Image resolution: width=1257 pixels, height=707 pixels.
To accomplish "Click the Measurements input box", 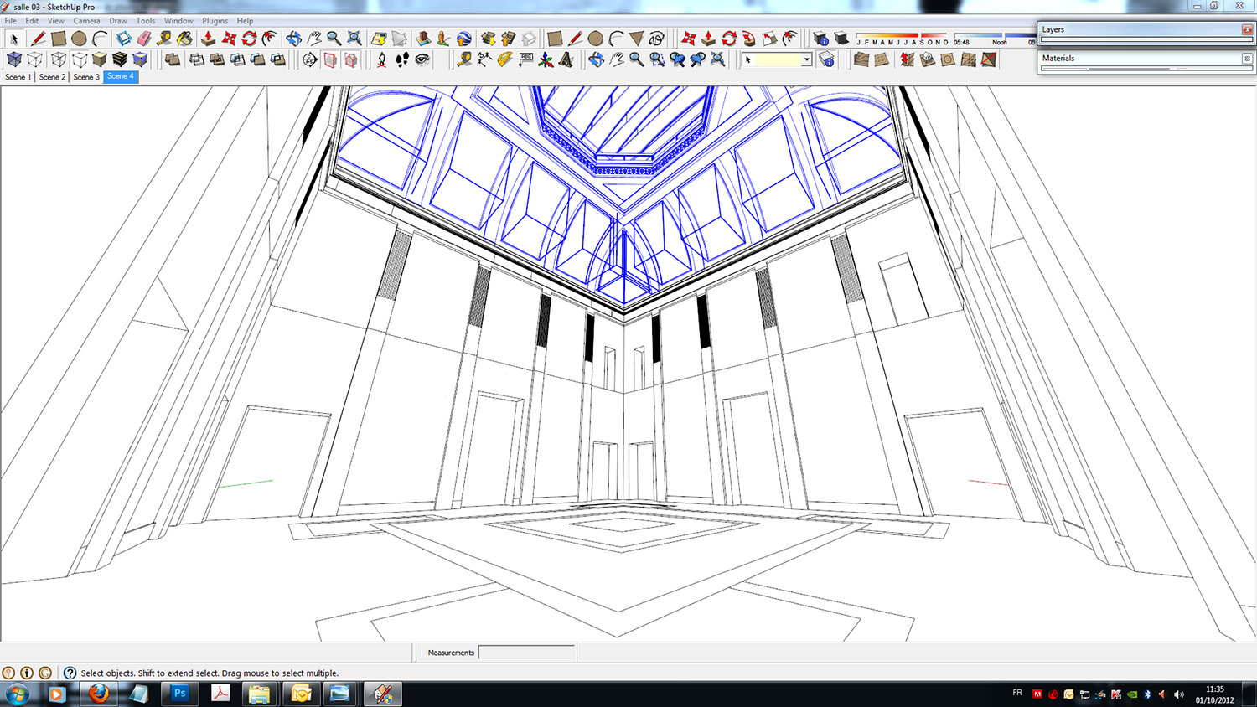I will [x=526, y=653].
